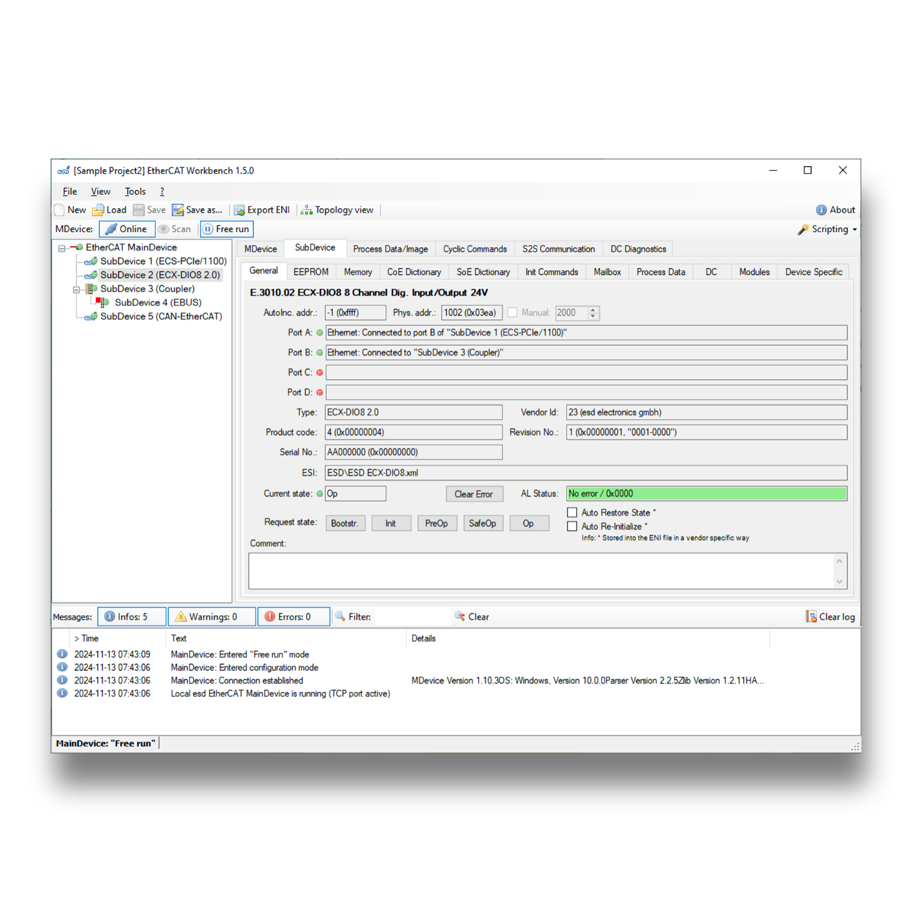Enable the Auto Restore State checkbox
Image resolution: width=912 pixels, height=912 pixels.
[572, 513]
